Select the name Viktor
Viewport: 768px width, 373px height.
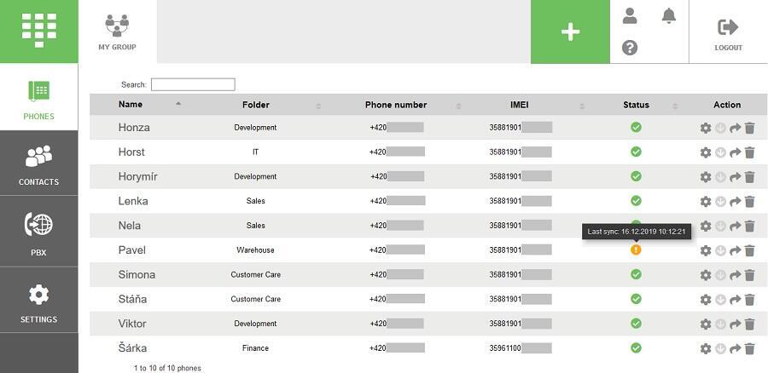coord(131,323)
